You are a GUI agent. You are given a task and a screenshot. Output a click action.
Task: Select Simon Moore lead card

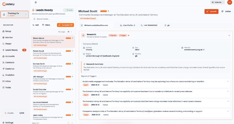pos(53,41)
